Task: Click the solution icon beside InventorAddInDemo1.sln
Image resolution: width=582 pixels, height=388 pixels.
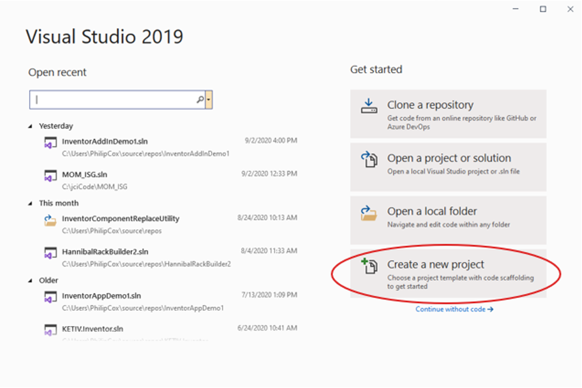Action: [x=50, y=141]
